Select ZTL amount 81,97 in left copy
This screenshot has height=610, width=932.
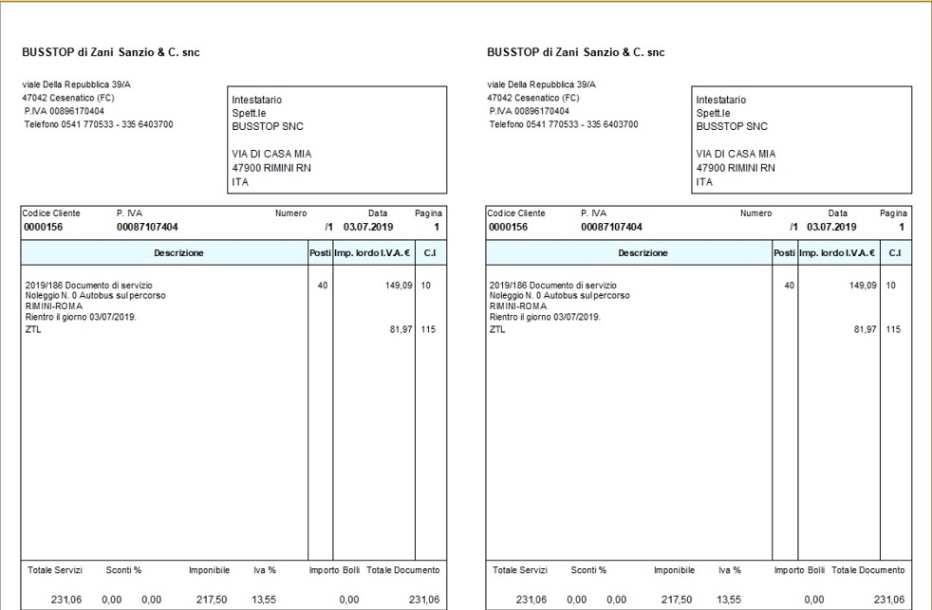[x=401, y=329]
